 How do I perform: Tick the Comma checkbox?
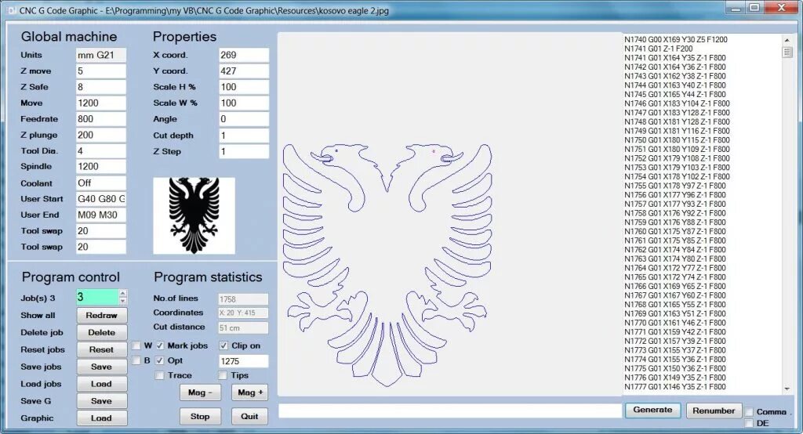[x=749, y=412]
